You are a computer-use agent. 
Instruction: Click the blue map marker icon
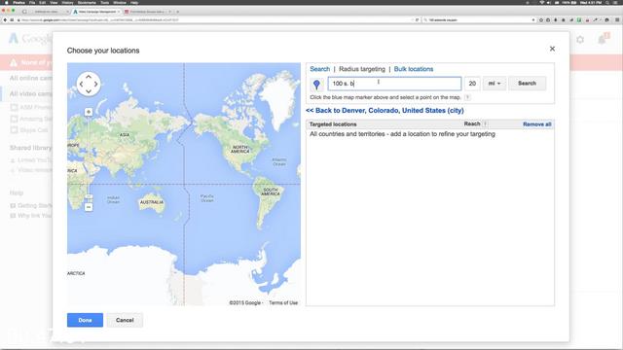(x=316, y=85)
